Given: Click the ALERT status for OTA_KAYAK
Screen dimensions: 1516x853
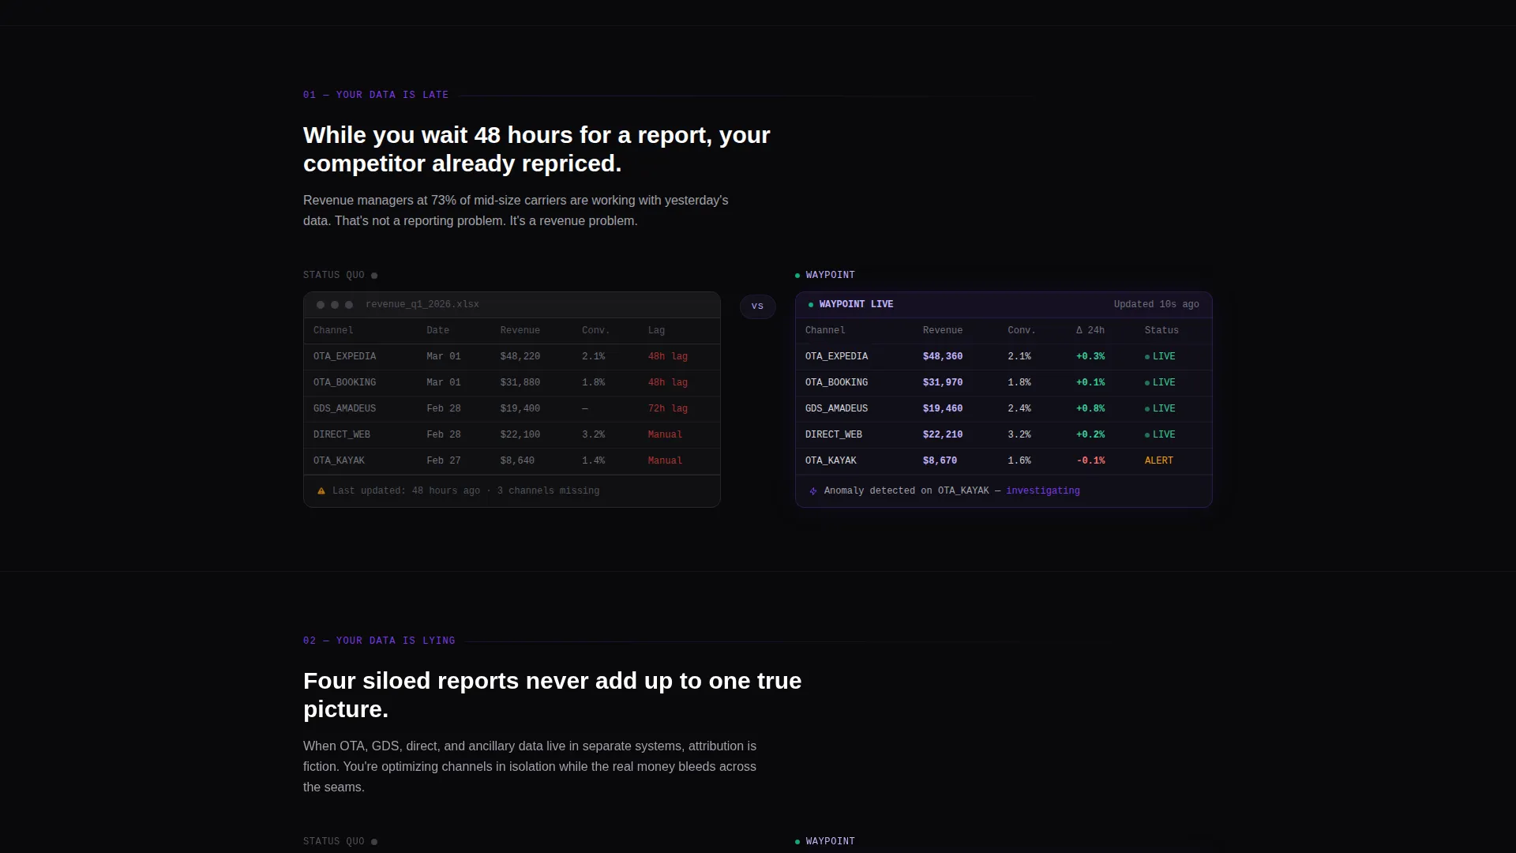Looking at the screenshot, I should coord(1159,461).
